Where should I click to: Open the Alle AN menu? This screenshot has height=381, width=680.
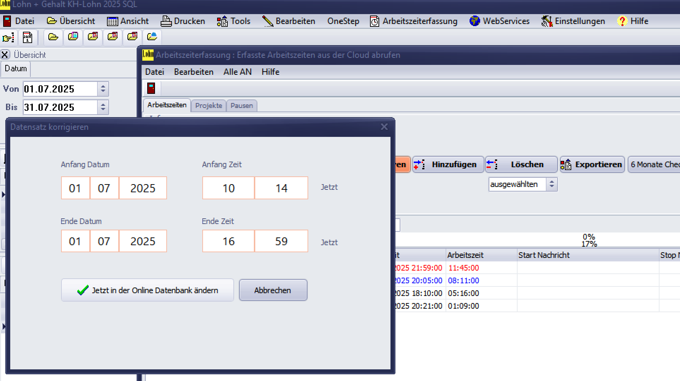(238, 72)
